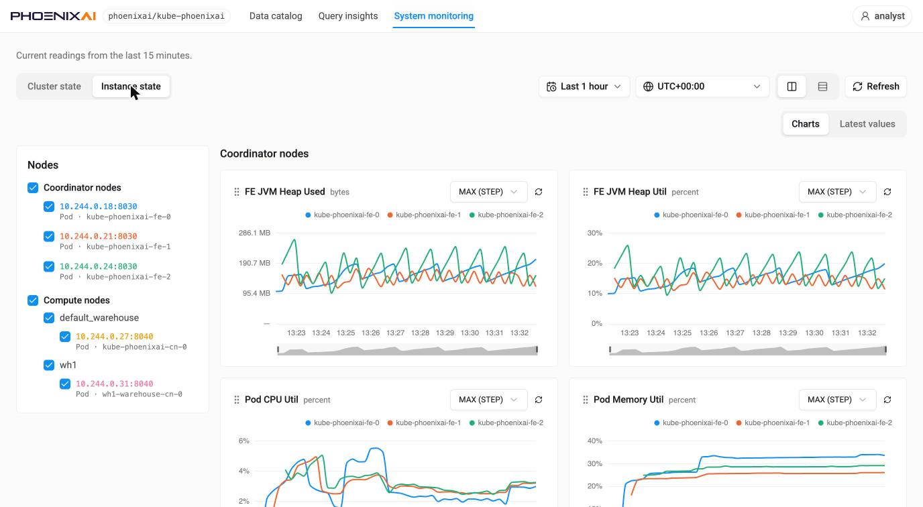This screenshot has width=923, height=507.
Task: Open the analyst account menu
Action: click(x=883, y=16)
